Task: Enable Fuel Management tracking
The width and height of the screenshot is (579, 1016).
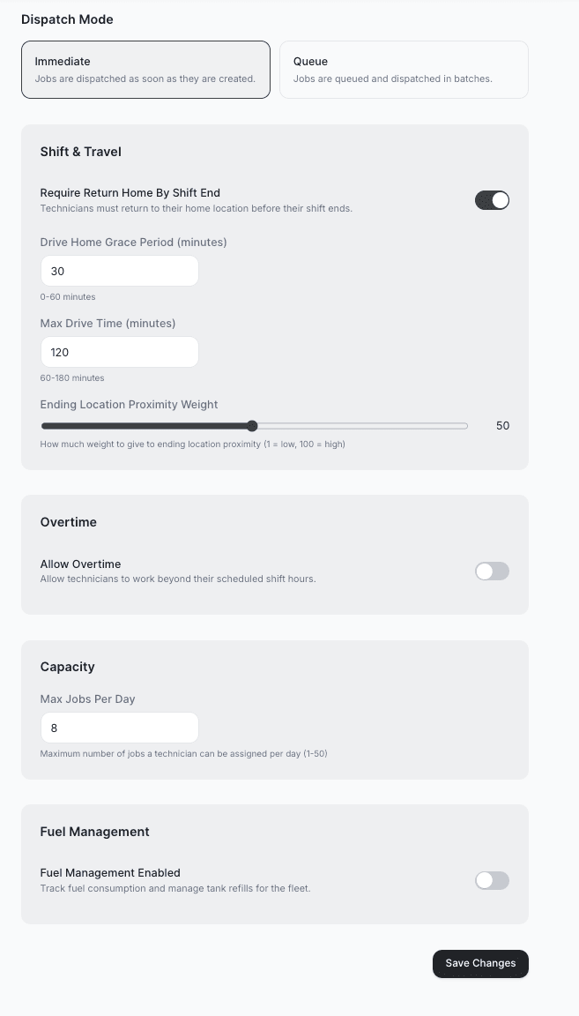Action: (x=492, y=880)
